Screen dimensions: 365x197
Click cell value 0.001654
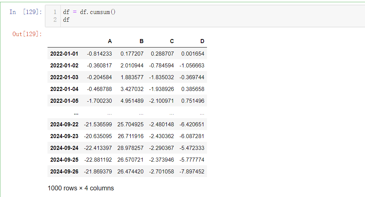click(193, 54)
